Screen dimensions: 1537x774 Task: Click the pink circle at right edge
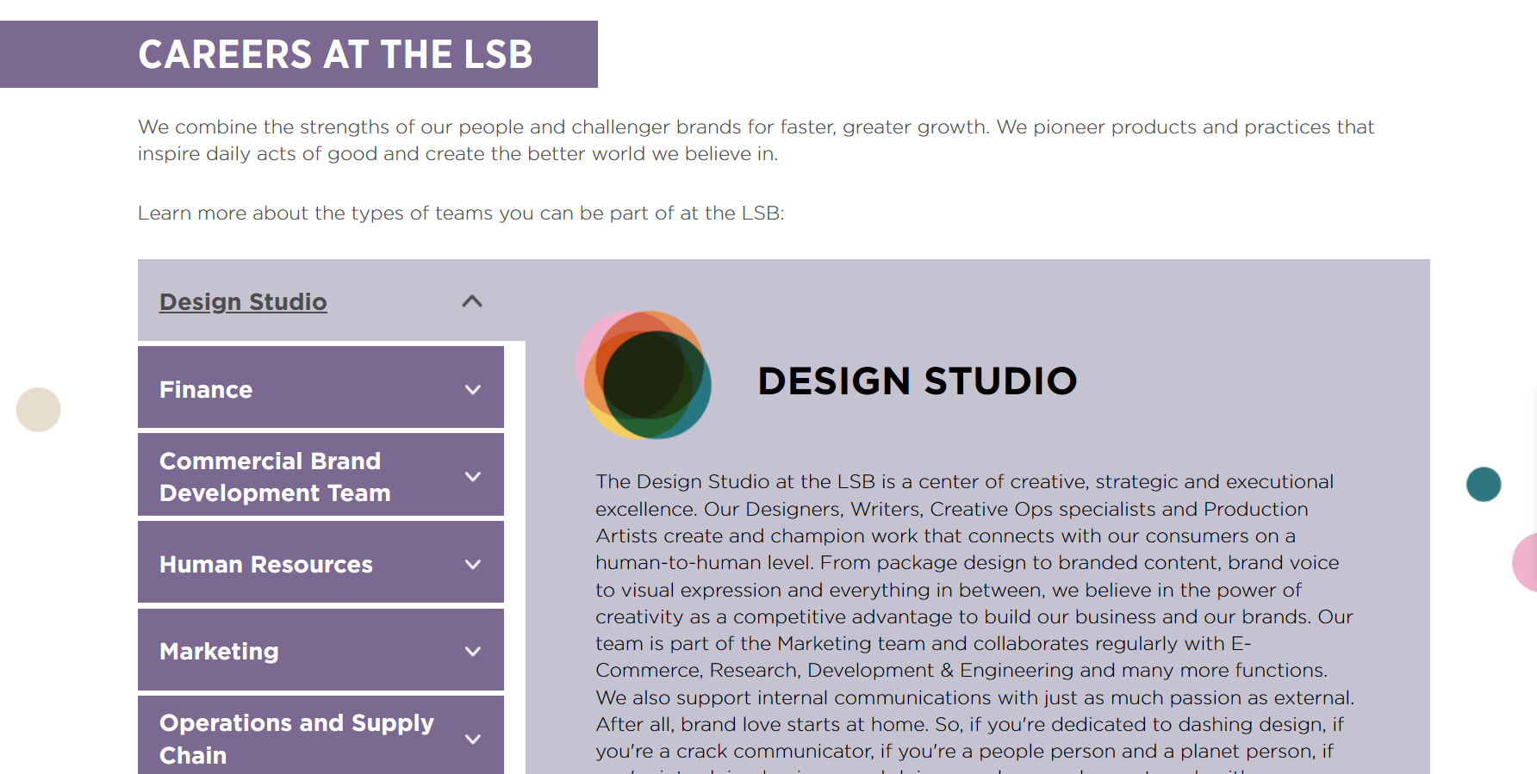point(1526,562)
